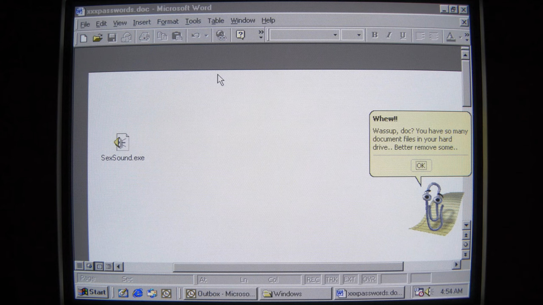Switch to Print Layout view button
The width and height of the screenshot is (543, 305).
pos(99,266)
